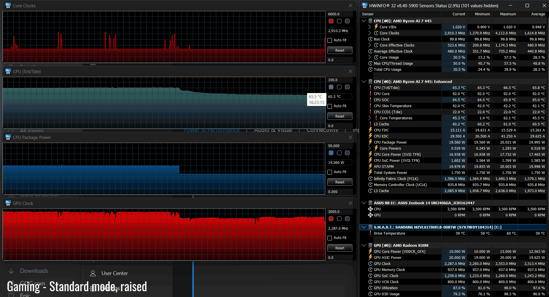Click the clock icon next to GPU Memory Clock

(x=370, y=270)
